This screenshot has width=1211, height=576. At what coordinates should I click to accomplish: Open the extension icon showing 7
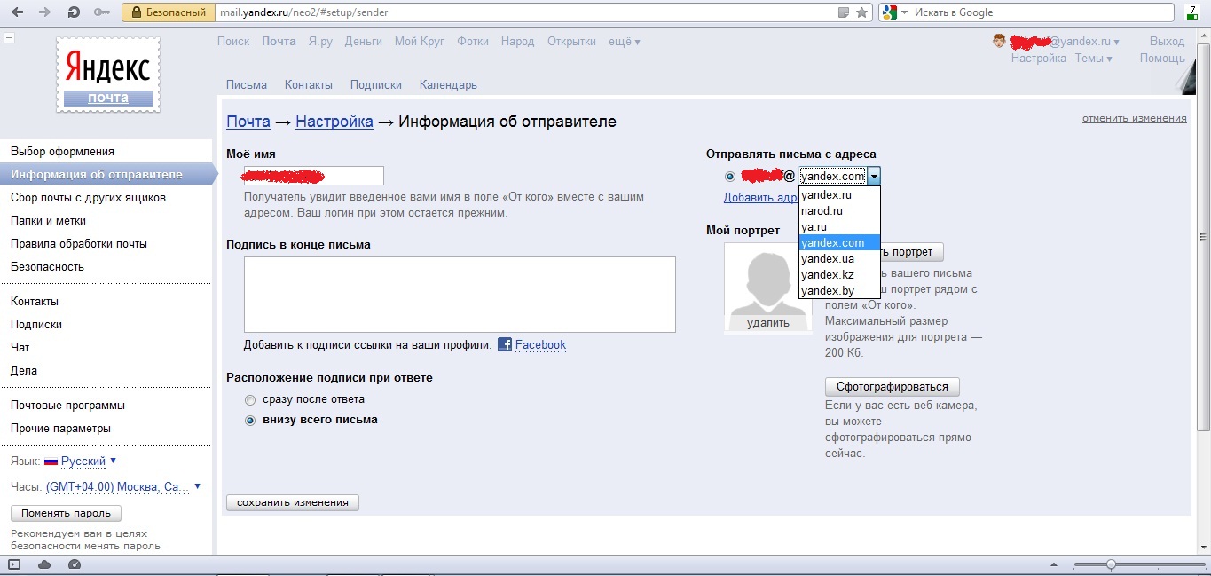pos(1192,12)
